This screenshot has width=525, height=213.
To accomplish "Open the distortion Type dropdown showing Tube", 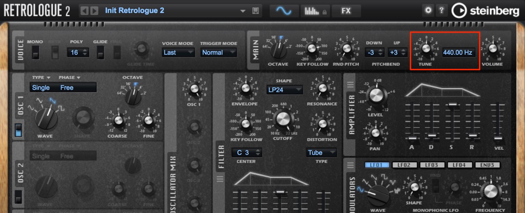I will 321,153.
